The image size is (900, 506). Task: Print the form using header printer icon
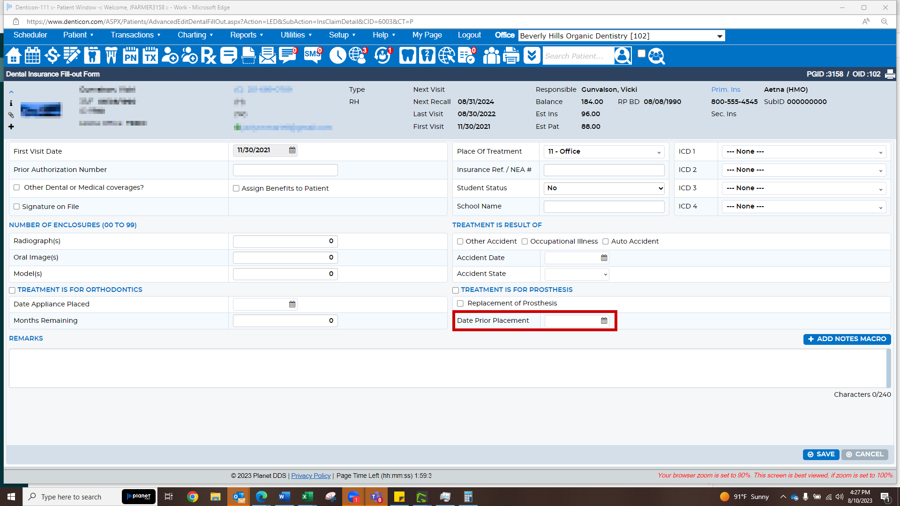(890, 74)
